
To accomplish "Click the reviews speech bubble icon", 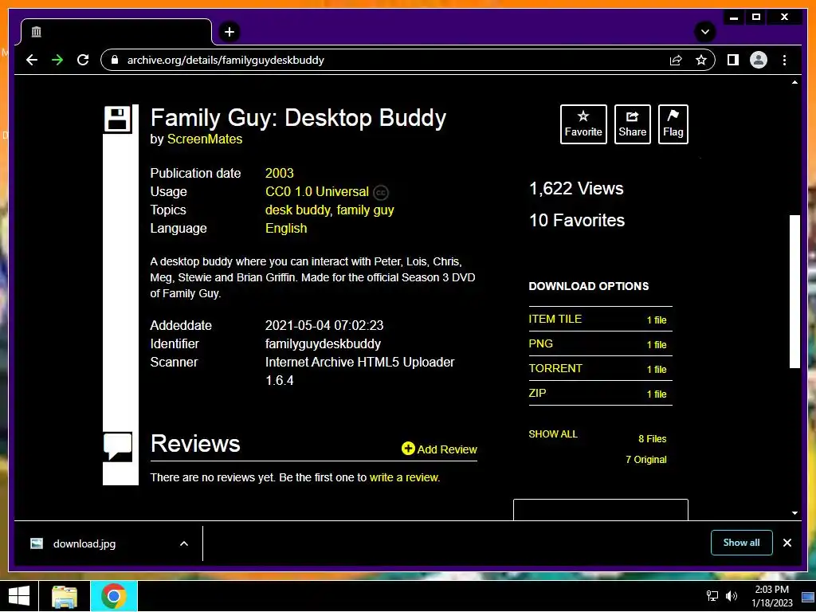I will [x=118, y=446].
